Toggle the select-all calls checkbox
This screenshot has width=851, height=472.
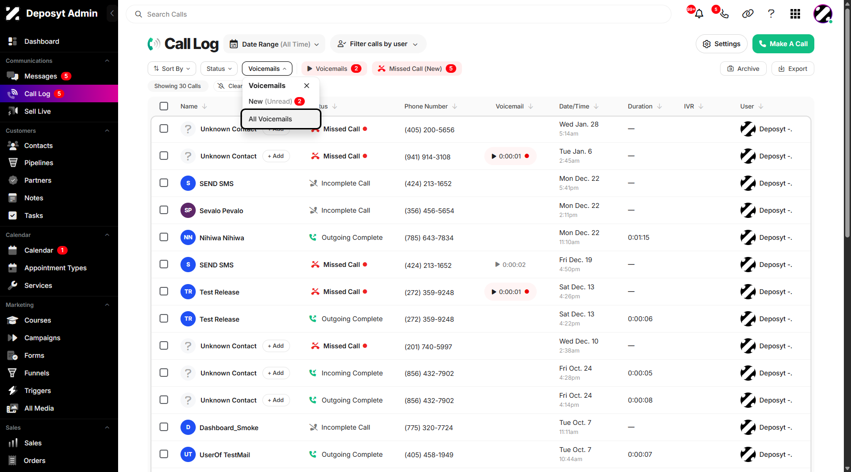pos(164,106)
